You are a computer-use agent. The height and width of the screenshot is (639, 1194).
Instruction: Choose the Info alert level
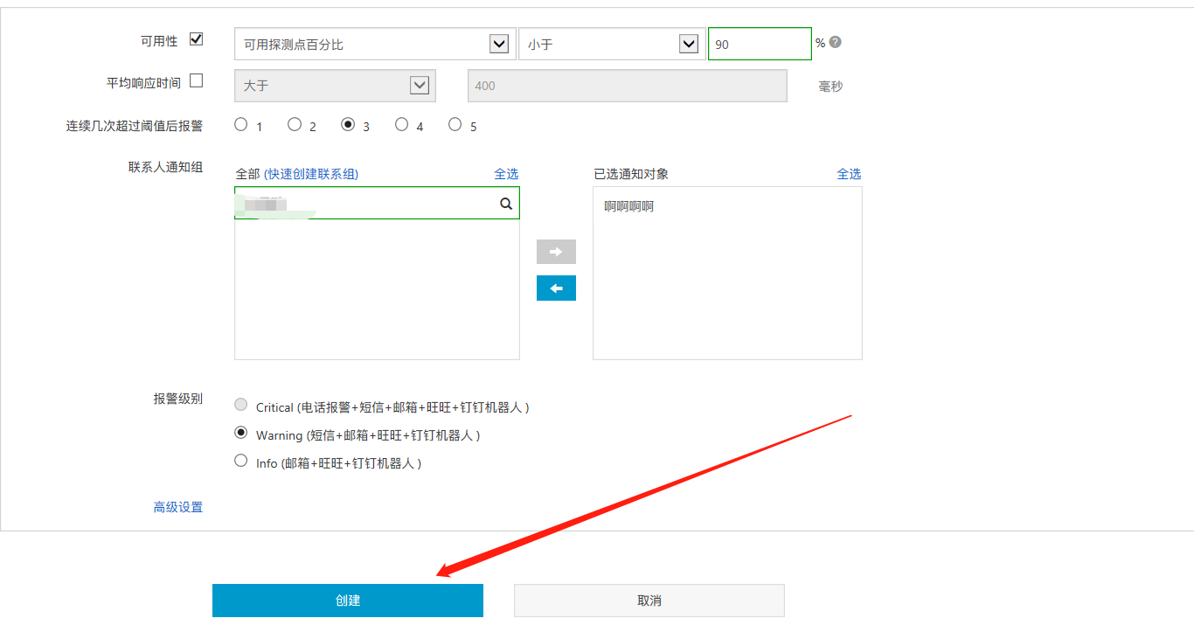click(x=241, y=461)
